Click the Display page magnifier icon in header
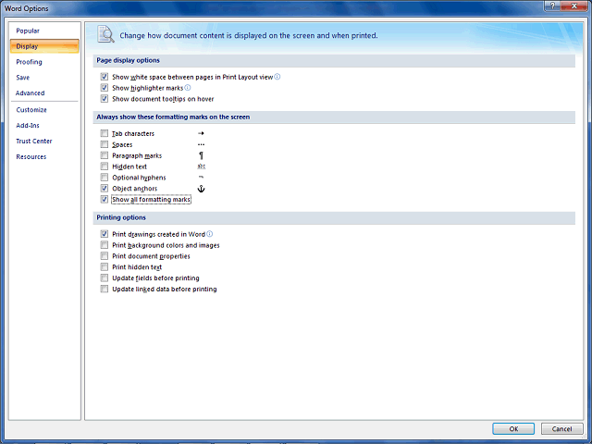Viewport: 592px width, 444px height. 105,34
